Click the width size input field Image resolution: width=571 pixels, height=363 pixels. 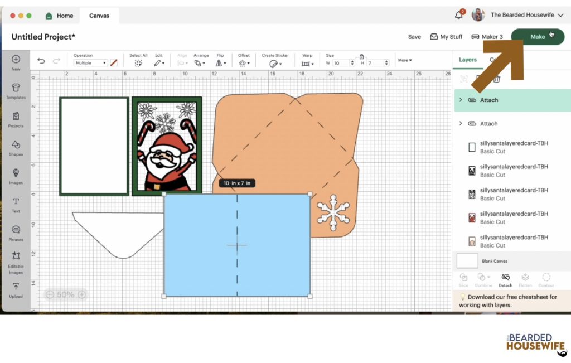[x=342, y=63]
